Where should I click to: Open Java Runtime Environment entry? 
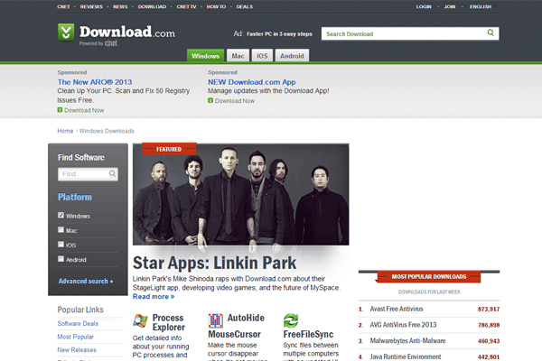point(406,356)
